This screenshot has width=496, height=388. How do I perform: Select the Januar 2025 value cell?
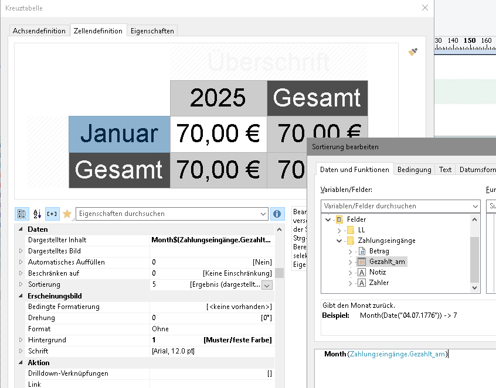pyautogui.click(x=219, y=134)
